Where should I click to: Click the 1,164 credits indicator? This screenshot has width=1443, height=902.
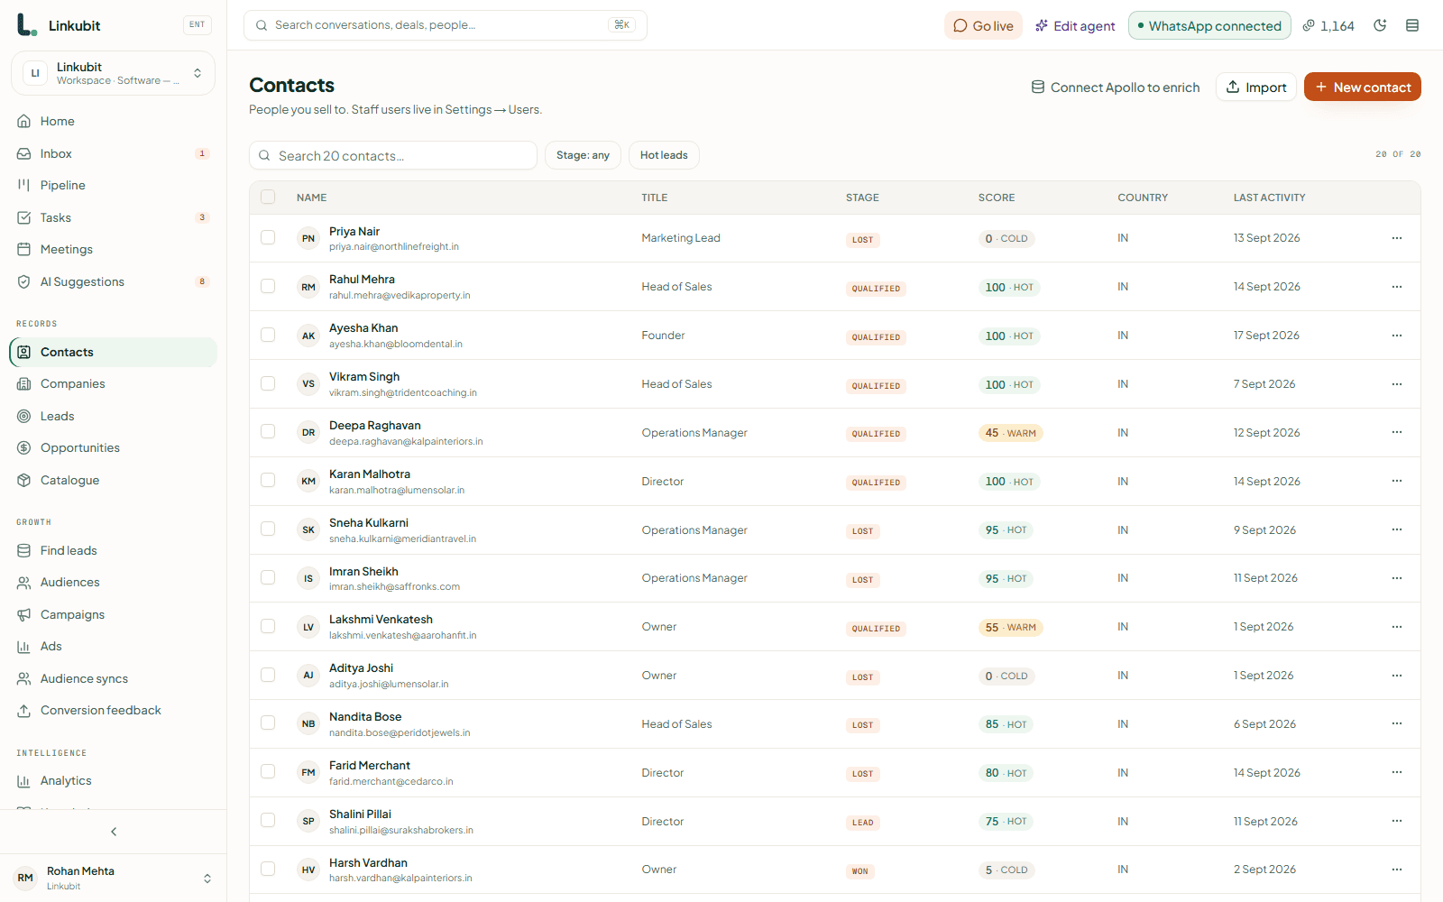(1328, 25)
